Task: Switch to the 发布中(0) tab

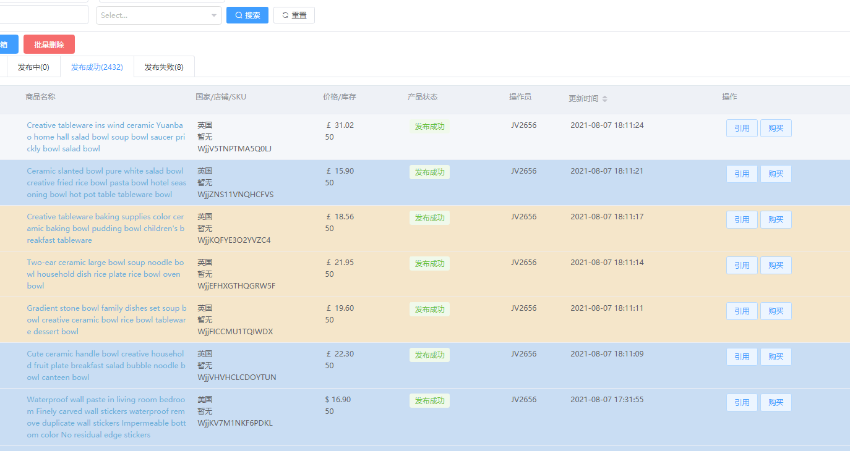Action: [x=34, y=66]
